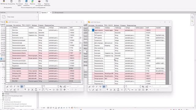Sort by VarStorage column header in left window
This screenshot has height=110, width=196.
tap(43, 28)
